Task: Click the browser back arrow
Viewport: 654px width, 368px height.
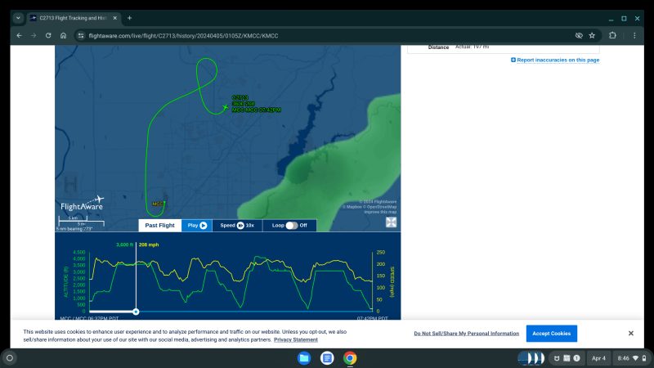Action: (19, 35)
